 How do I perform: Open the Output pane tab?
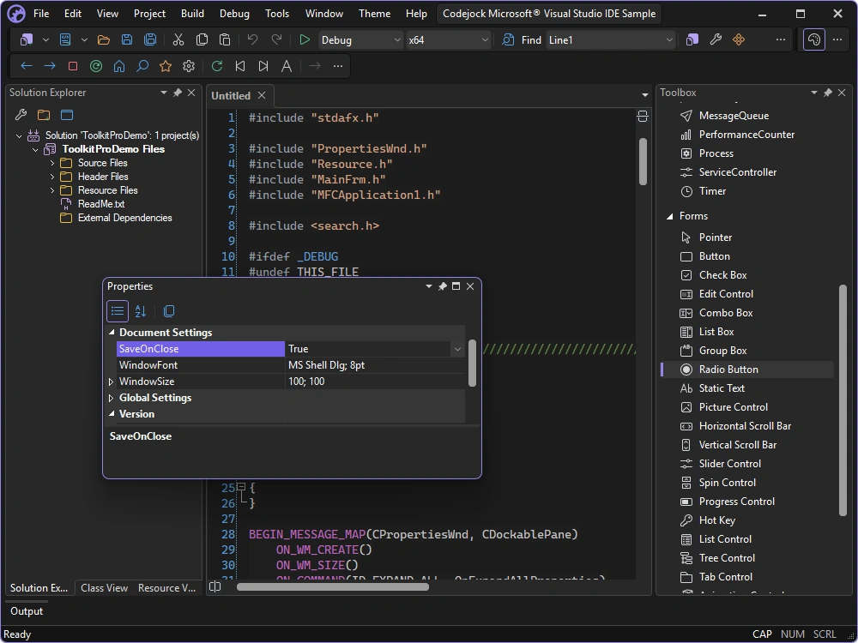tap(27, 611)
